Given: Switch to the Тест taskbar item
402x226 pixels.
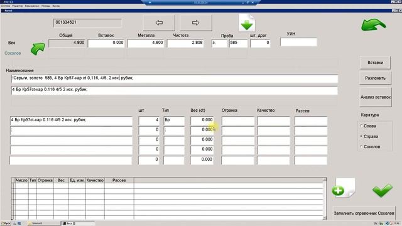Looking at the screenshot, I should [78, 223].
